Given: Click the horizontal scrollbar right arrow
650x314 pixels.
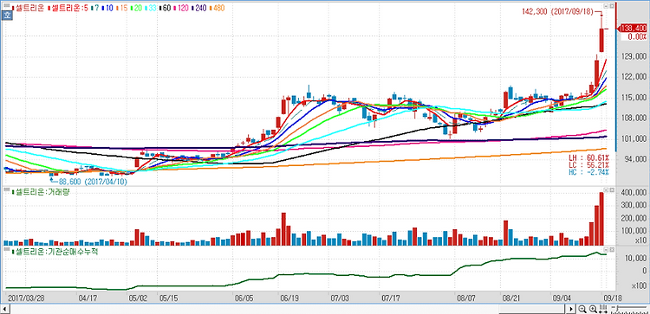Looking at the screenshot, I should [x=571, y=309].
